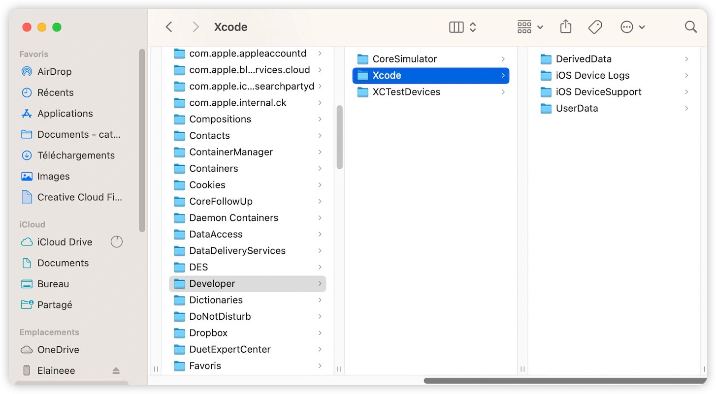The height and width of the screenshot is (394, 716).
Task: Select the DES folder
Action: (248, 267)
